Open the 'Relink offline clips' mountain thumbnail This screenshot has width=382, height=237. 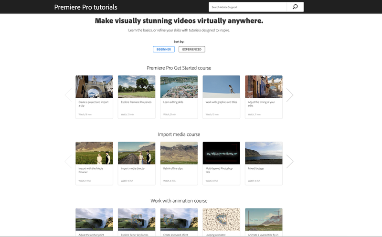tap(179, 153)
